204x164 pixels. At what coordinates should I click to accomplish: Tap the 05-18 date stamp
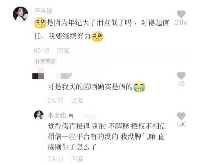tap(42, 51)
